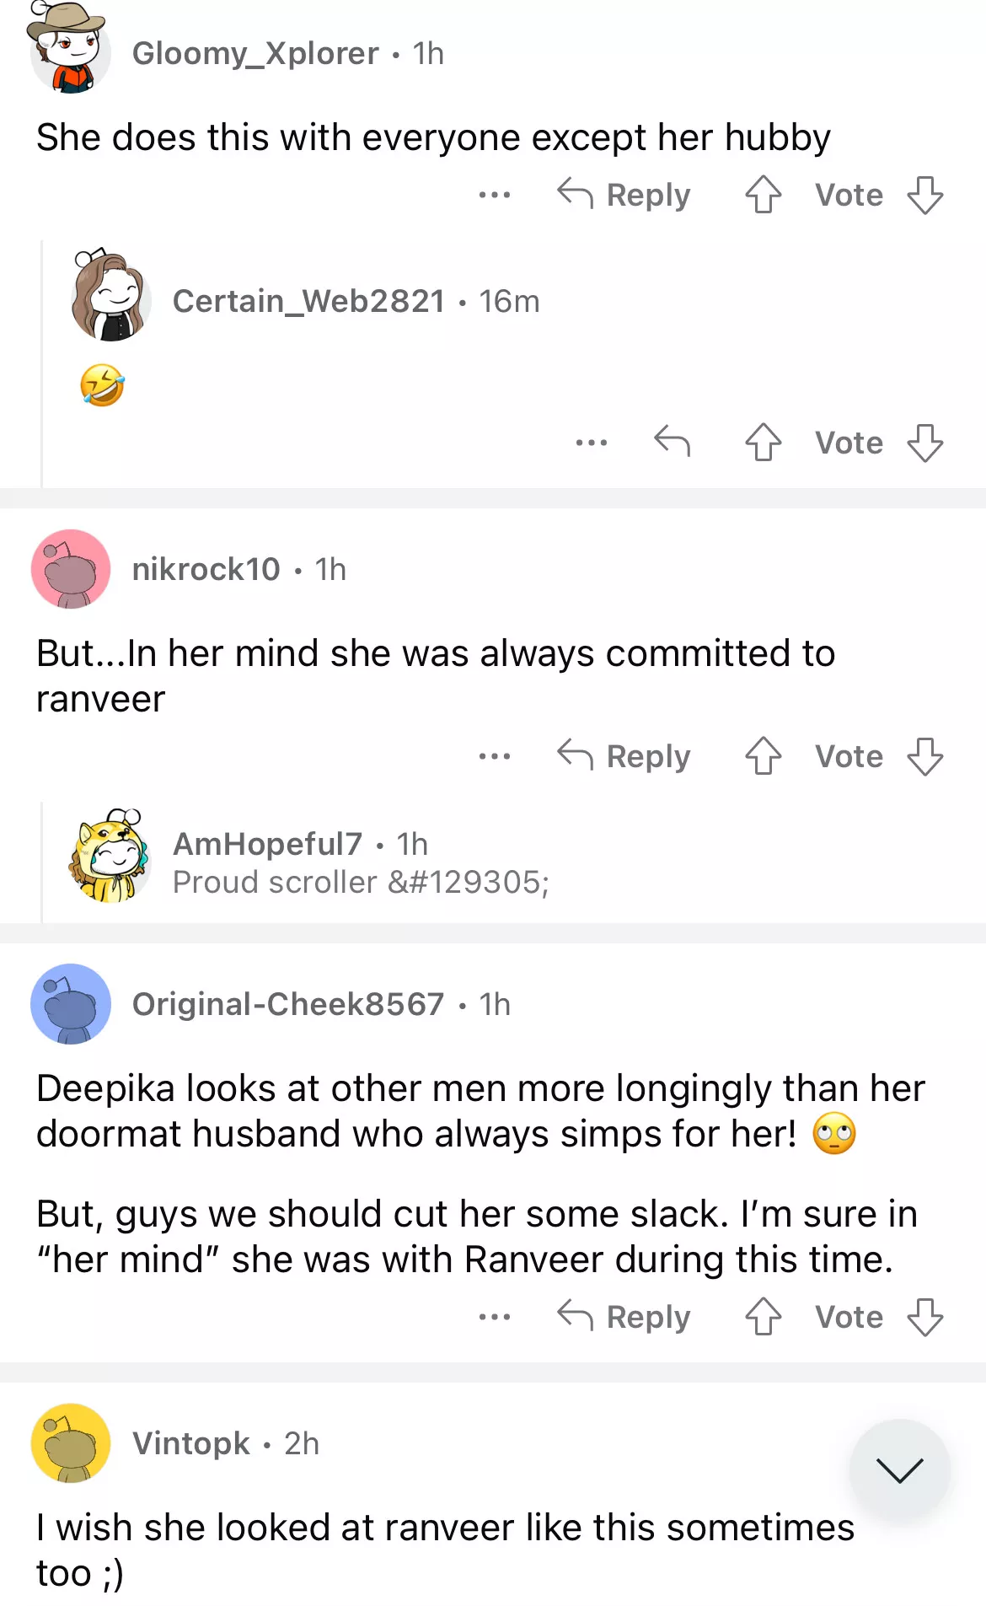The image size is (986, 1606).
Task: Upvote Gloomy_Xplorer's comment
Action: [x=763, y=195]
